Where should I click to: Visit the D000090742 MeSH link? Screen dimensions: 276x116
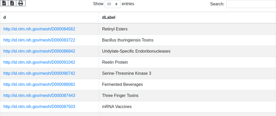tap(39, 73)
